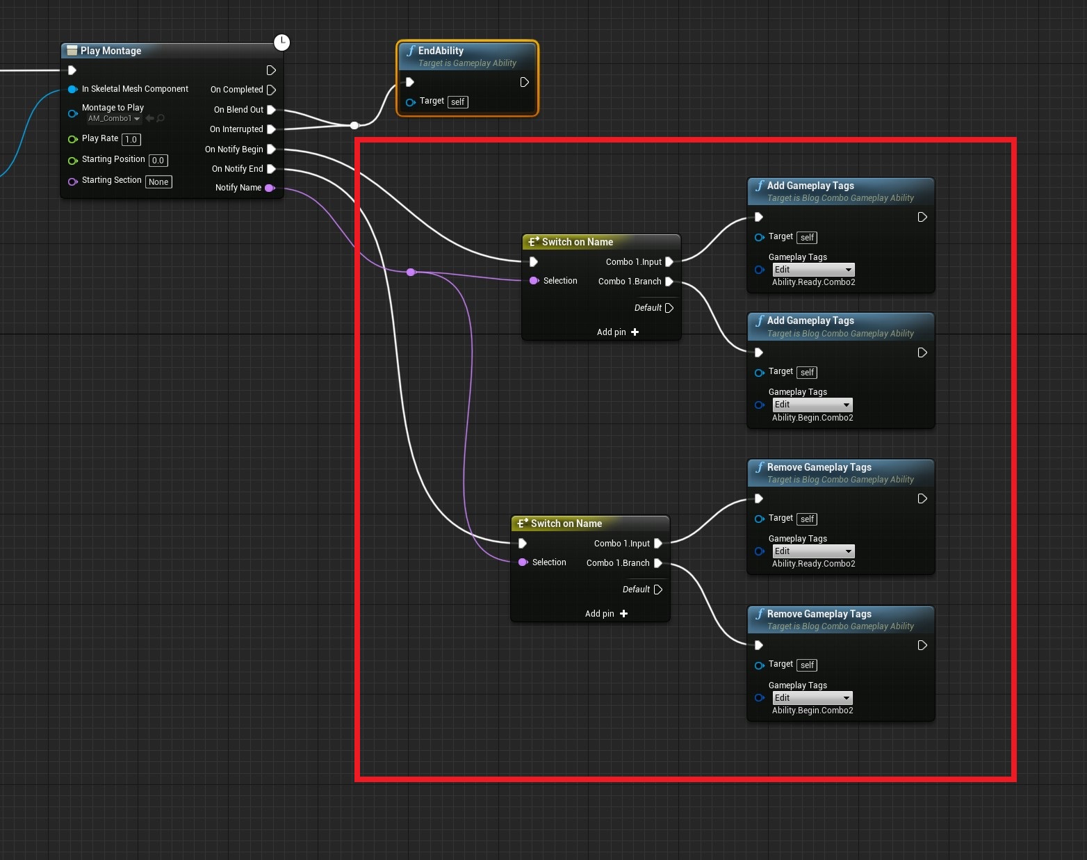Click lower Switch Combo 1.Branch output pin
This screenshot has width=1087, height=860.
(x=658, y=563)
